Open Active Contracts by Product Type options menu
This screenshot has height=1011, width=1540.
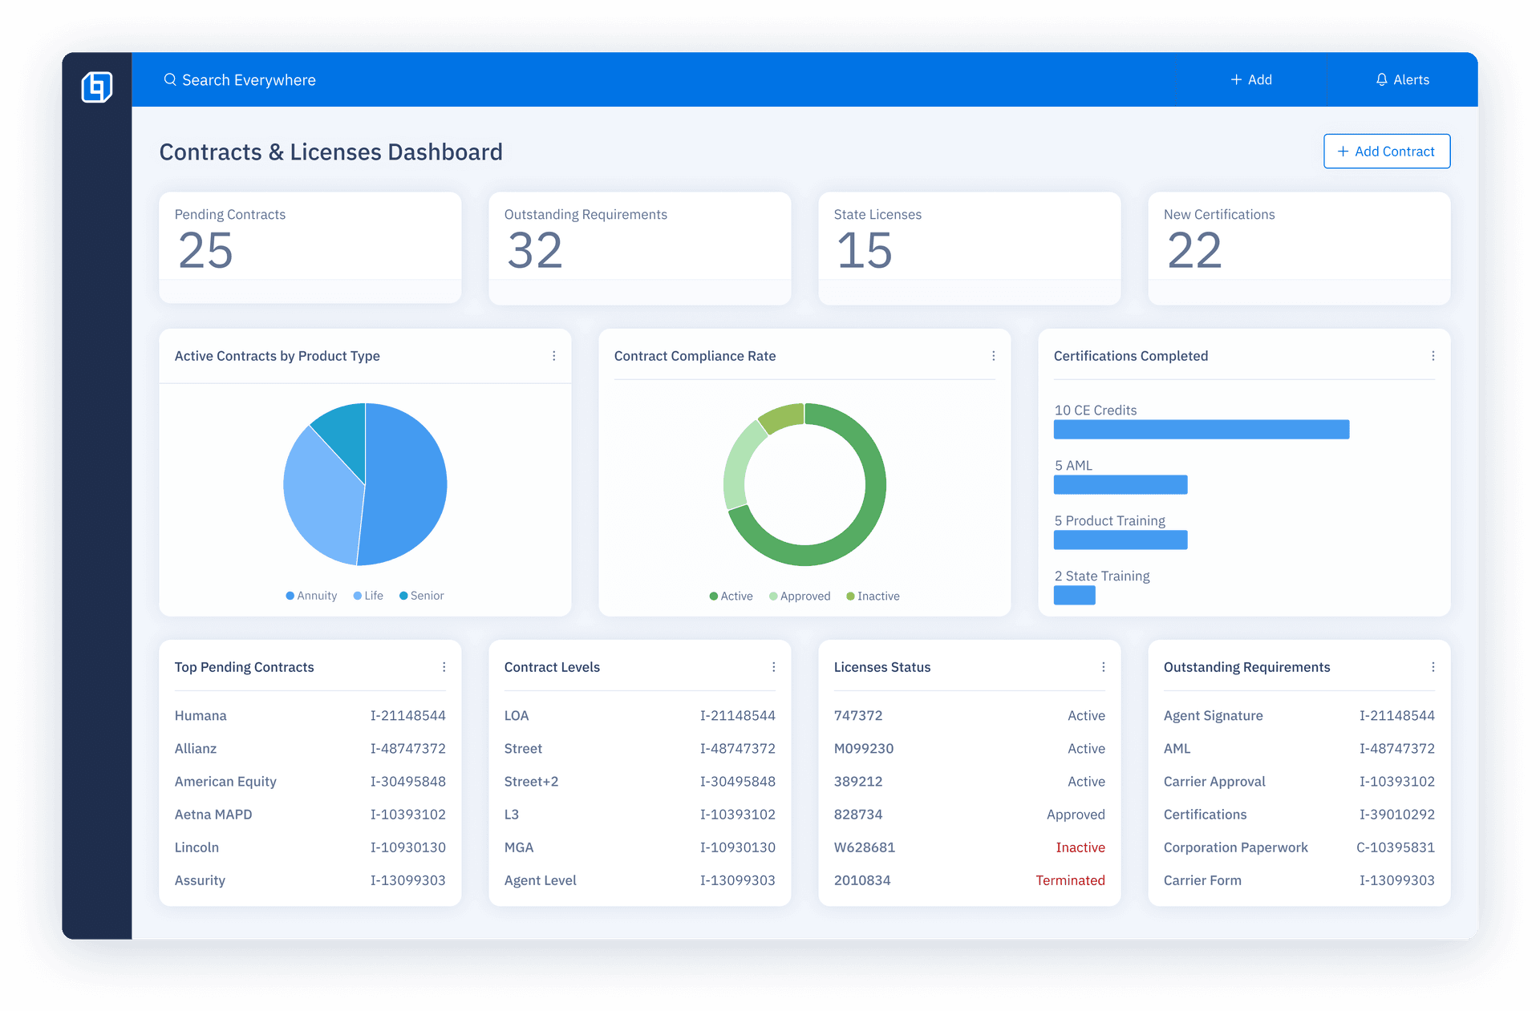click(x=553, y=356)
